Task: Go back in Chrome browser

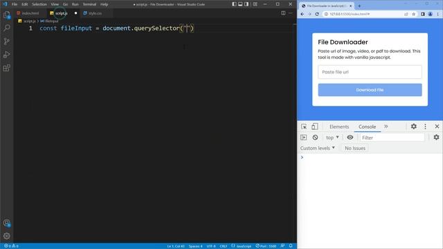Action: point(302,14)
